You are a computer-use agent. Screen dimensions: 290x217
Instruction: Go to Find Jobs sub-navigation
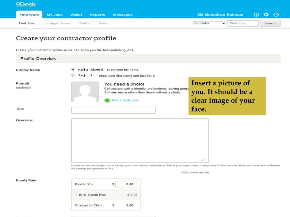coord(27,23)
